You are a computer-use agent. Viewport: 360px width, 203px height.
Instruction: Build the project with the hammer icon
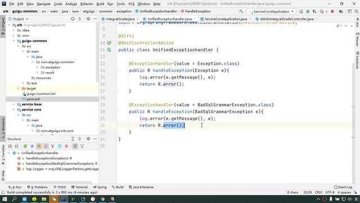(x=241, y=11)
